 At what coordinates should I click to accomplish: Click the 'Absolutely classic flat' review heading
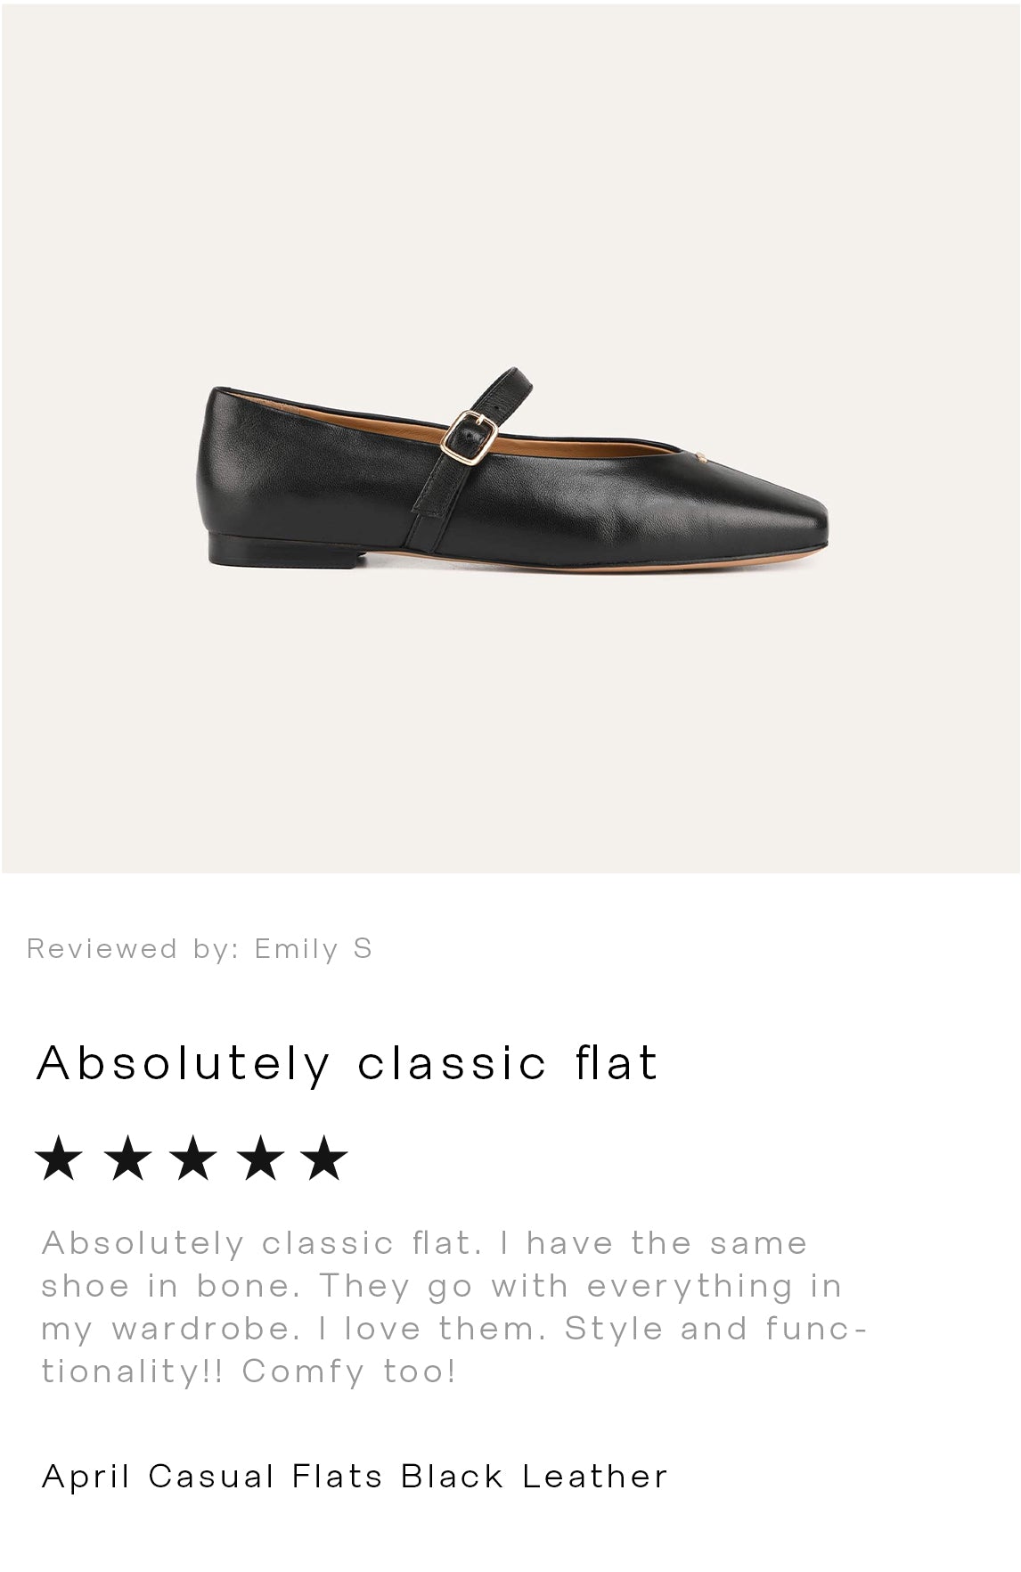pos(347,1062)
